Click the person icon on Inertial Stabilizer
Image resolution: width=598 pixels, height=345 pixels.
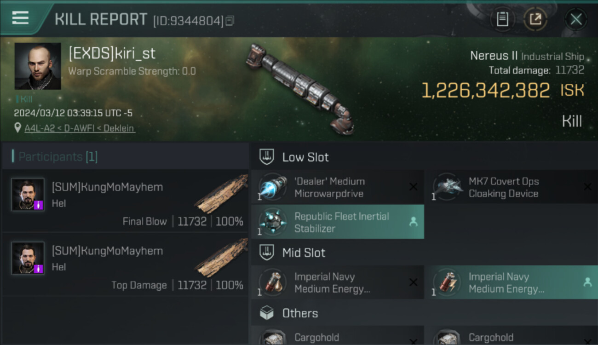pyautogui.click(x=413, y=222)
